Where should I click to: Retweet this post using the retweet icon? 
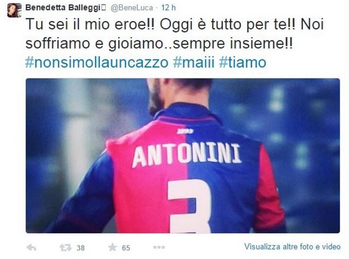65,247
